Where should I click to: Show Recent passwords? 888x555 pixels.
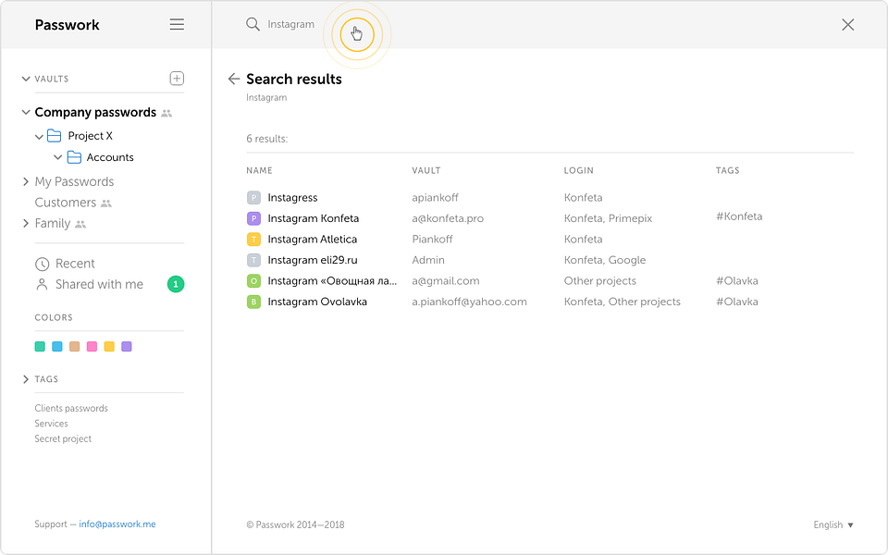(75, 264)
